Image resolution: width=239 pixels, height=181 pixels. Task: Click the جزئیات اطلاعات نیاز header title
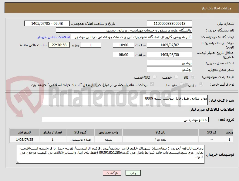[217, 8]
